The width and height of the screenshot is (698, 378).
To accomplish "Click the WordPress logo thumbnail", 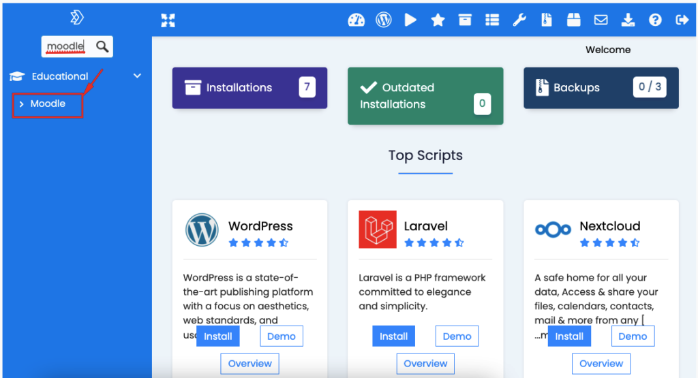I will [x=202, y=230].
